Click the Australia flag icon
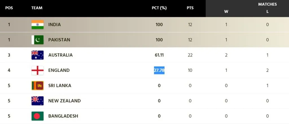289x124 pixels. coord(37,55)
